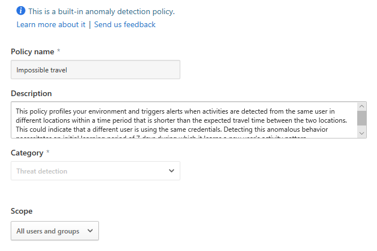
Task: Click the "Category" field label
Action: [27, 153]
